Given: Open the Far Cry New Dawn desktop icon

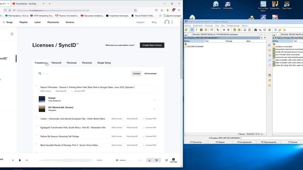Looking at the screenshot, I should (263, 6).
